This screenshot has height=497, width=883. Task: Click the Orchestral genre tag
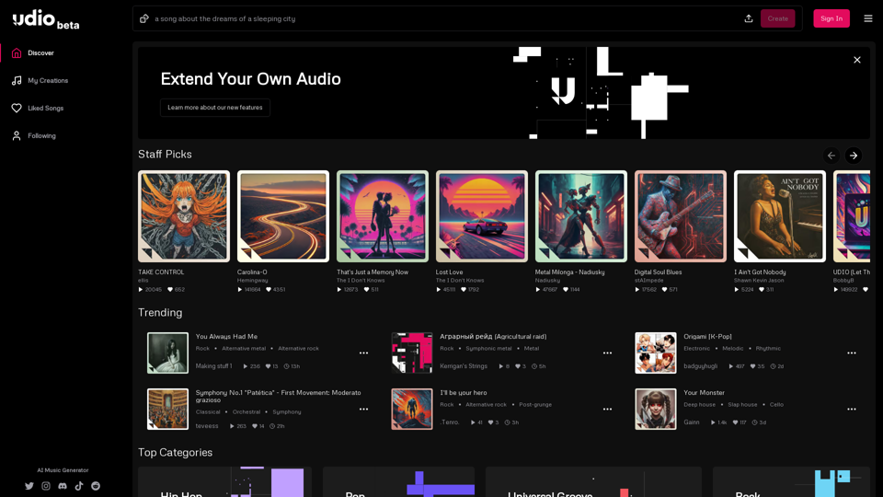point(247,412)
